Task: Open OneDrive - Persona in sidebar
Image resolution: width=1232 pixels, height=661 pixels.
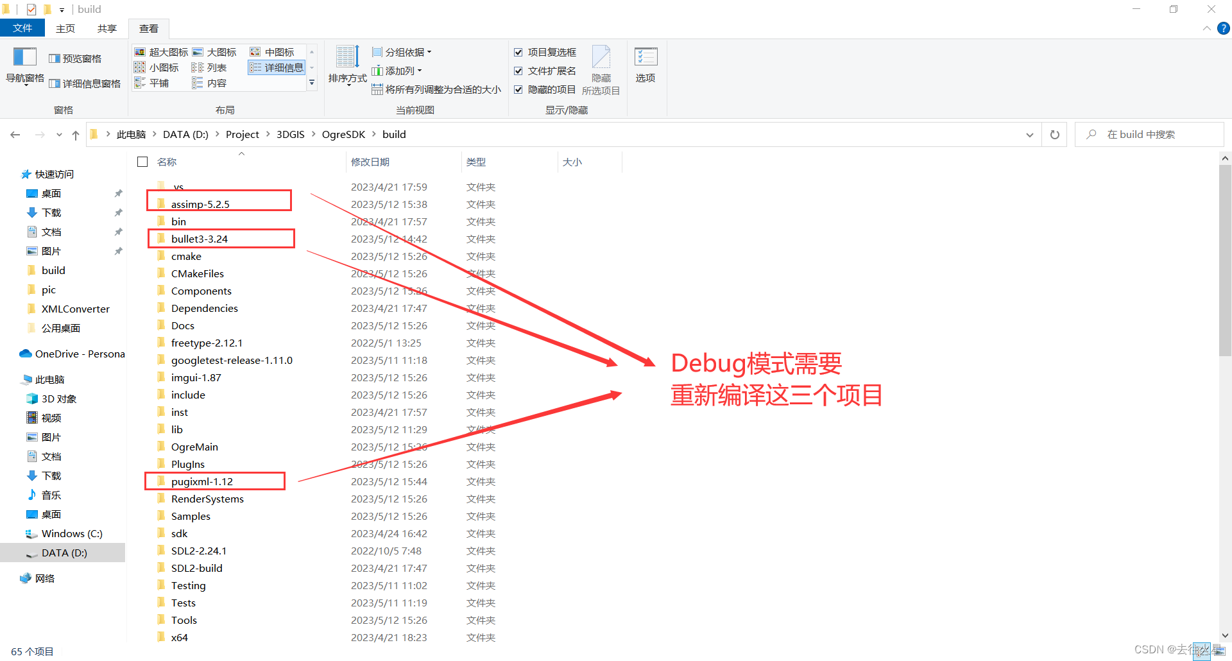Action: coord(72,354)
